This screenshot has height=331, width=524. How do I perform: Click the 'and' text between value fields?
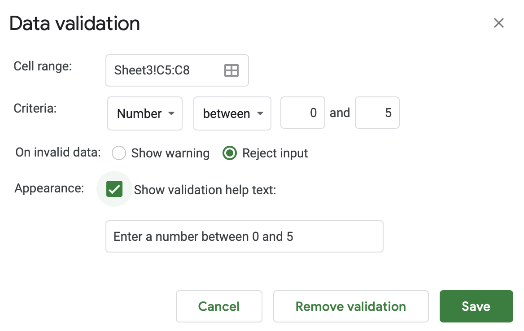(x=340, y=113)
